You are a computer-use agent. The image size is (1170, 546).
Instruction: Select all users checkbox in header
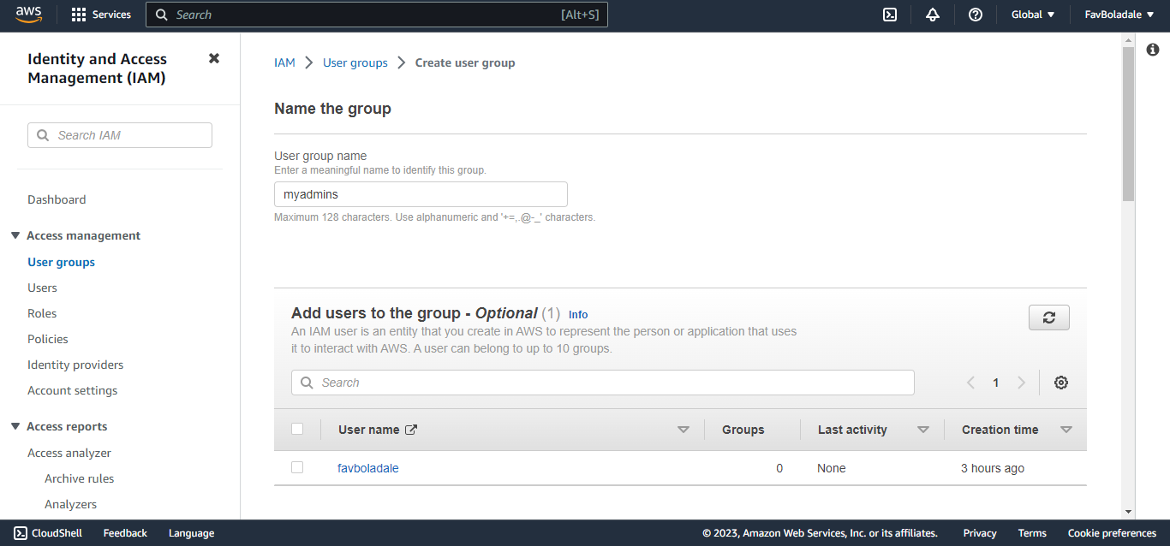tap(297, 429)
